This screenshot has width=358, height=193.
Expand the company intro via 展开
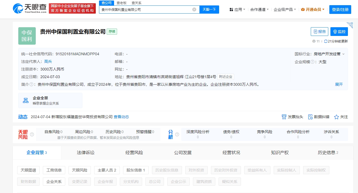339,85
